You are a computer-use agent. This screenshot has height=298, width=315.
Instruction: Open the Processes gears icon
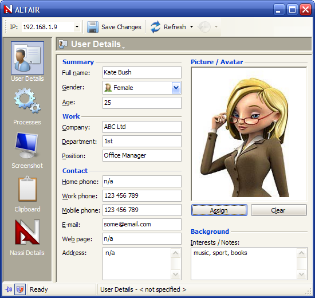click(27, 100)
